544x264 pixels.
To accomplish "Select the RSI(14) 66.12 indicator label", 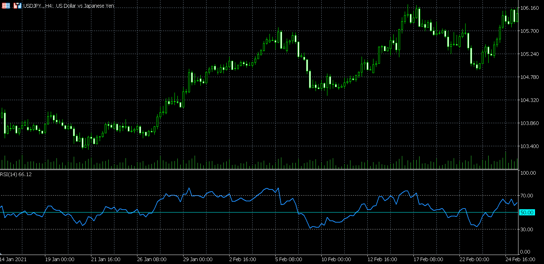I will pyautogui.click(x=16, y=174).
